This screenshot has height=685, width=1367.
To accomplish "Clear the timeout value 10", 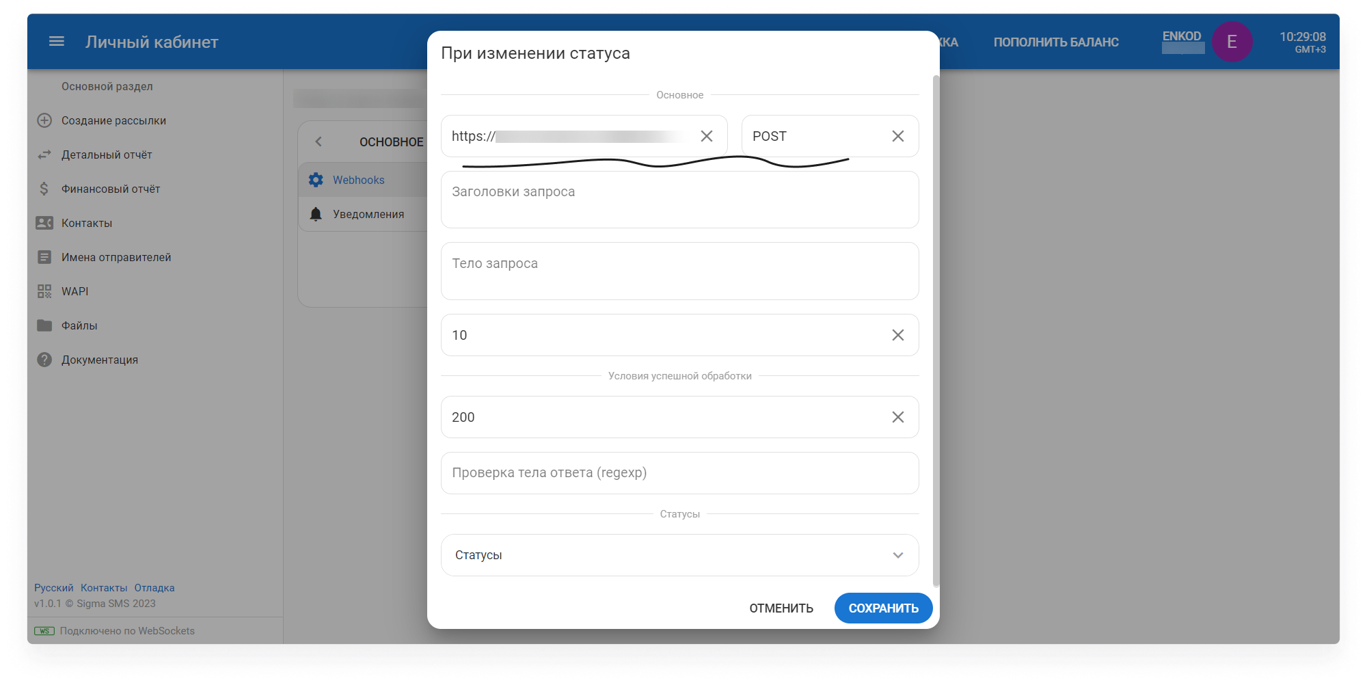I will pyautogui.click(x=898, y=335).
